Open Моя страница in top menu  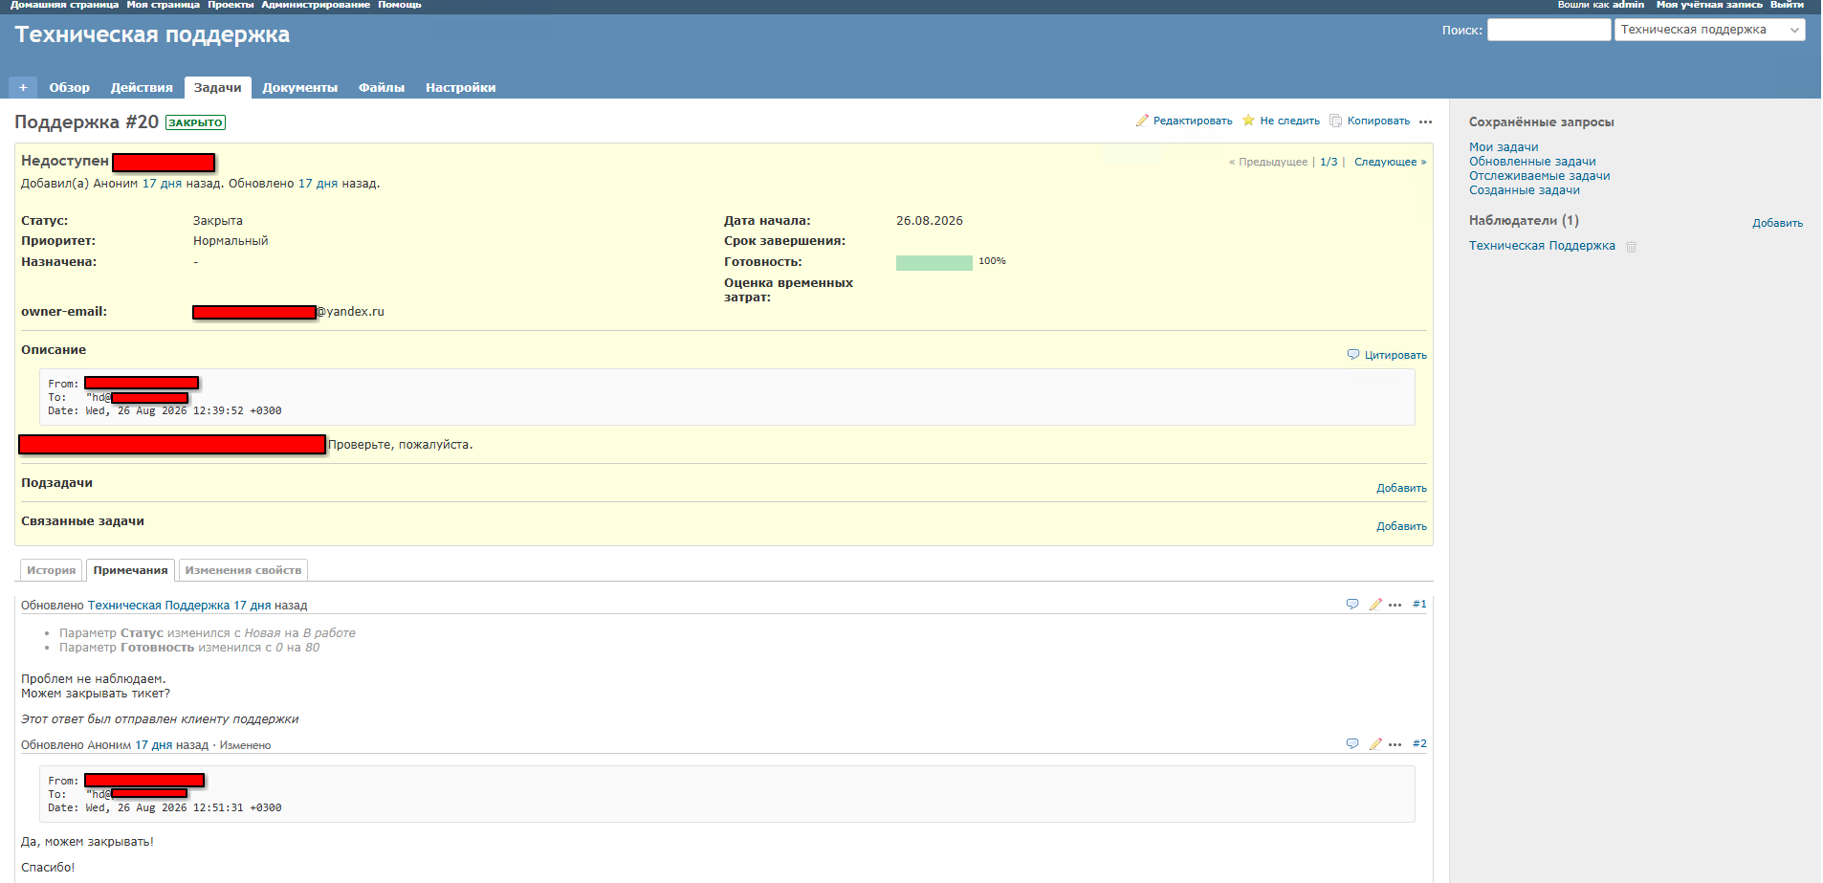tap(164, 5)
